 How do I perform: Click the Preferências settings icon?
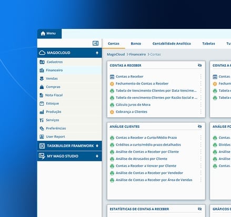[x=42, y=128]
